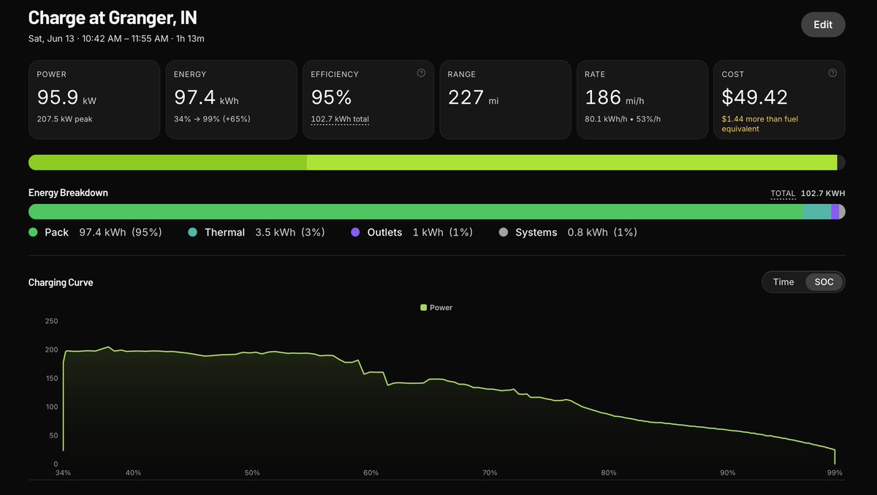Click the purple Outlets legend dot

(355, 233)
